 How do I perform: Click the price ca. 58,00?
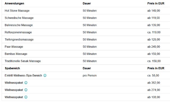tap(153, 75)
